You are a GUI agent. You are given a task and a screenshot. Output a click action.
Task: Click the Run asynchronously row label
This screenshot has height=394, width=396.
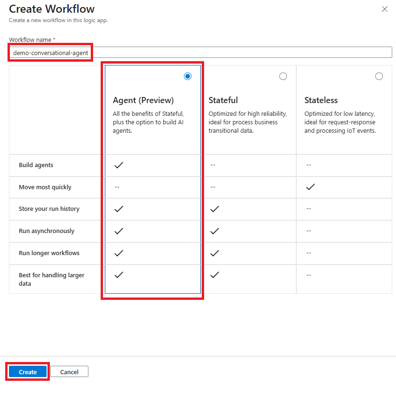pyautogui.click(x=47, y=231)
